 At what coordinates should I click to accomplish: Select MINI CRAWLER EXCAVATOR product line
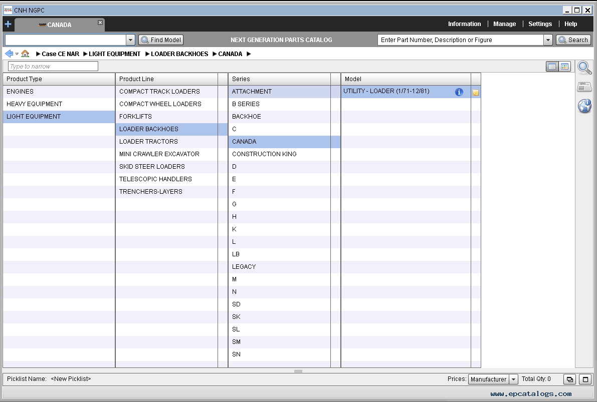tap(167, 154)
